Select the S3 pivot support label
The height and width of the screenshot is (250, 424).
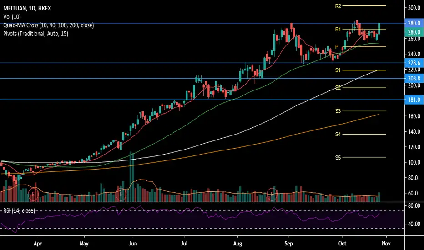point(338,111)
